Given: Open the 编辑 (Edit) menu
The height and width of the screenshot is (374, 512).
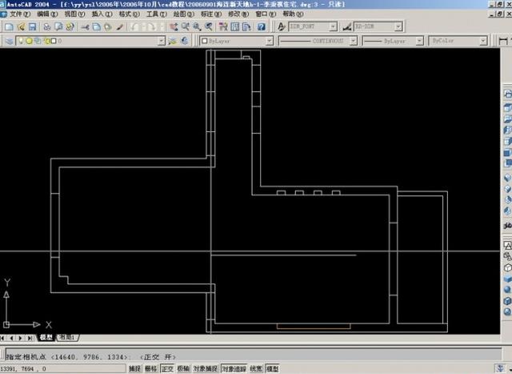Looking at the screenshot, I should (47, 14).
